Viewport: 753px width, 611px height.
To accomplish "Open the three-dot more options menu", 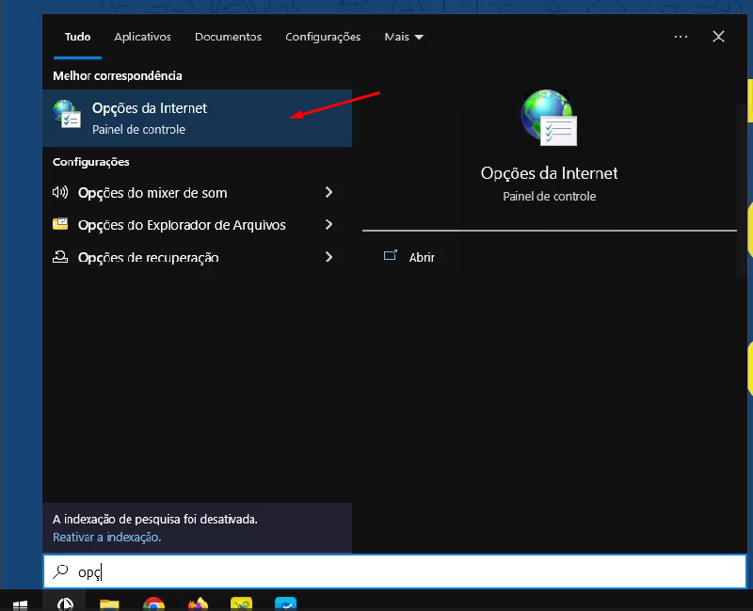I will pos(681,37).
